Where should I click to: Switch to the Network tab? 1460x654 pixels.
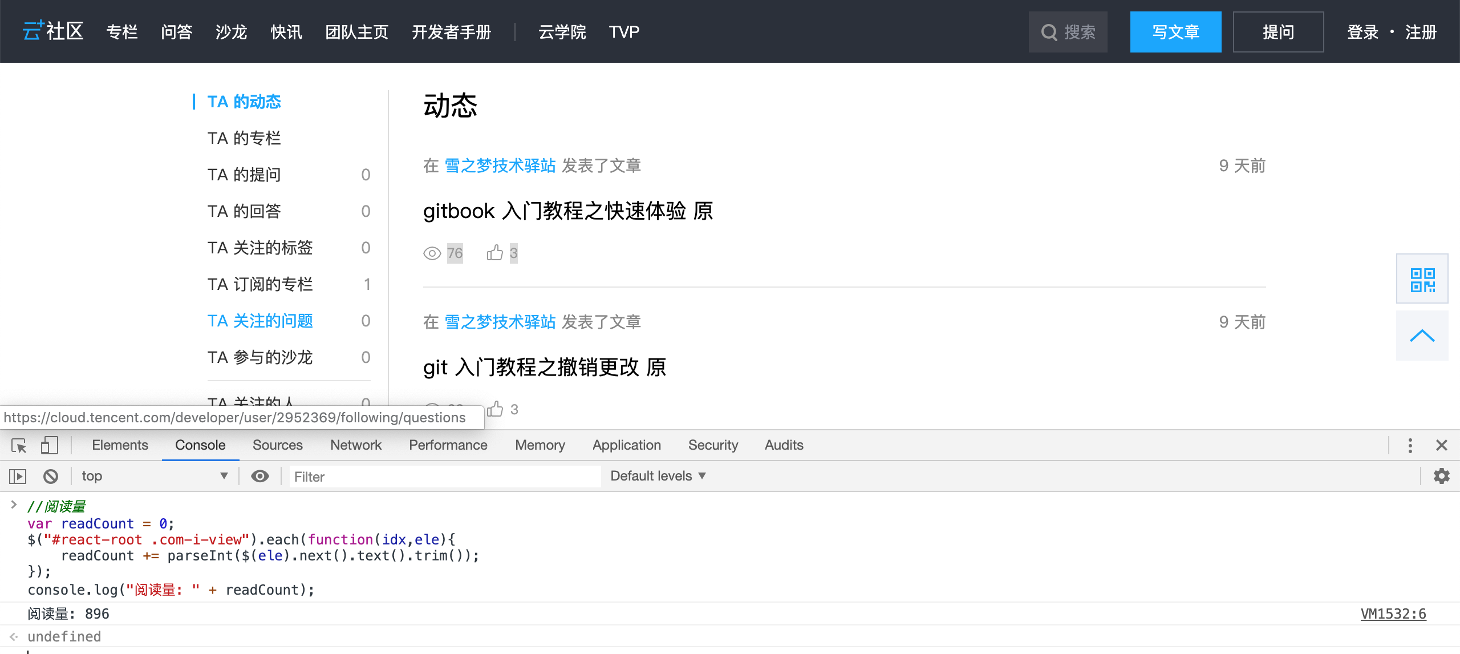(x=356, y=445)
